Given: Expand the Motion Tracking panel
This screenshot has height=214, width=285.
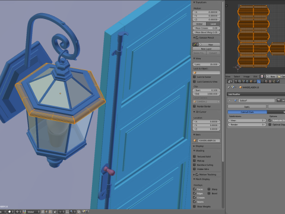Looking at the screenshot, I should (x=194, y=175).
